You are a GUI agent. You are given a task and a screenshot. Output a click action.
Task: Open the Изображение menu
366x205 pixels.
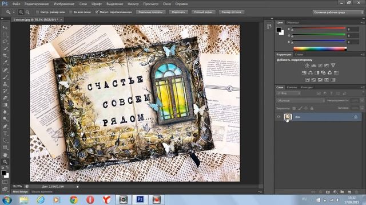click(64, 4)
